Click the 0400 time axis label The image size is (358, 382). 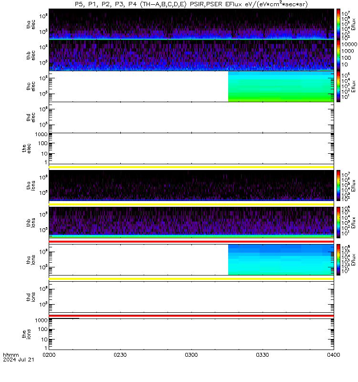(x=333, y=355)
